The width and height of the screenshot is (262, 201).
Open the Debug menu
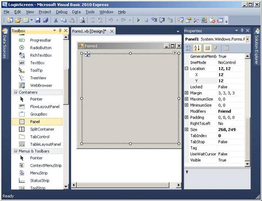pos(61,12)
